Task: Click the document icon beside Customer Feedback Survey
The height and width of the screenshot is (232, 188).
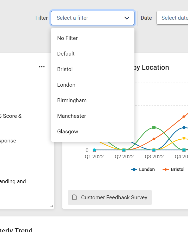Action: click(x=75, y=197)
